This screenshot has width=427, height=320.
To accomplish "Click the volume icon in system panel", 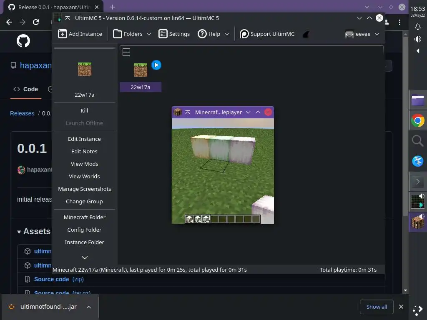I will click(417, 39).
